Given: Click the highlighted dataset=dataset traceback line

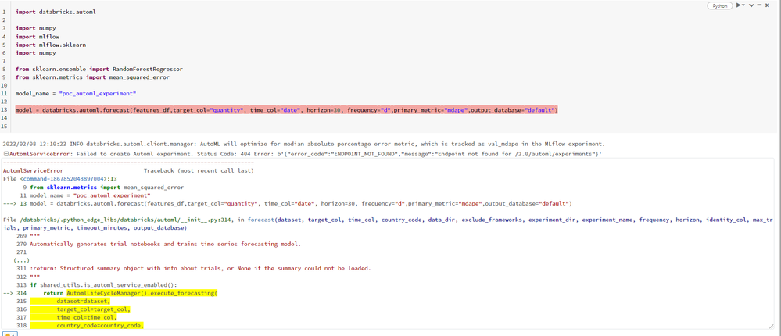Looking at the screenshot, I should (83, 301).
